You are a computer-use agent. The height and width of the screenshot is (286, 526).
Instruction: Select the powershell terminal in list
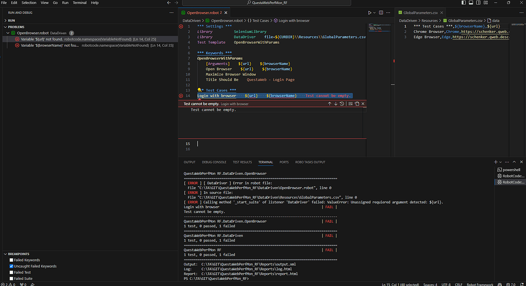511,169
